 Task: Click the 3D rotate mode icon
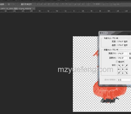tap(104, 4)
